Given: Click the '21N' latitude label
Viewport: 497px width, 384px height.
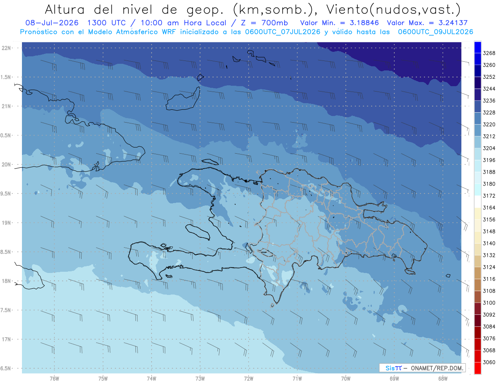Looking at the screenshot, I should pyautogui.click(x=7, y=106).
